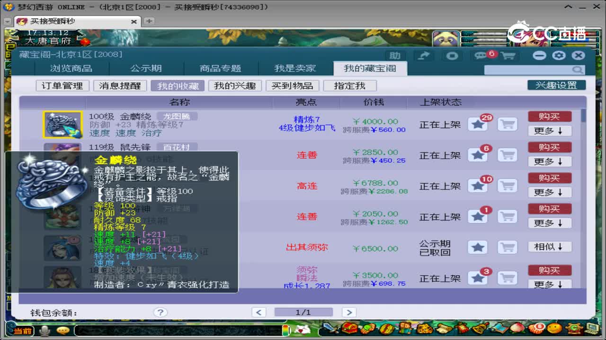The image size is (606, 340).
Task: Click 购买 on the ¥3500.00 row
Action: (x=550, y=270)
